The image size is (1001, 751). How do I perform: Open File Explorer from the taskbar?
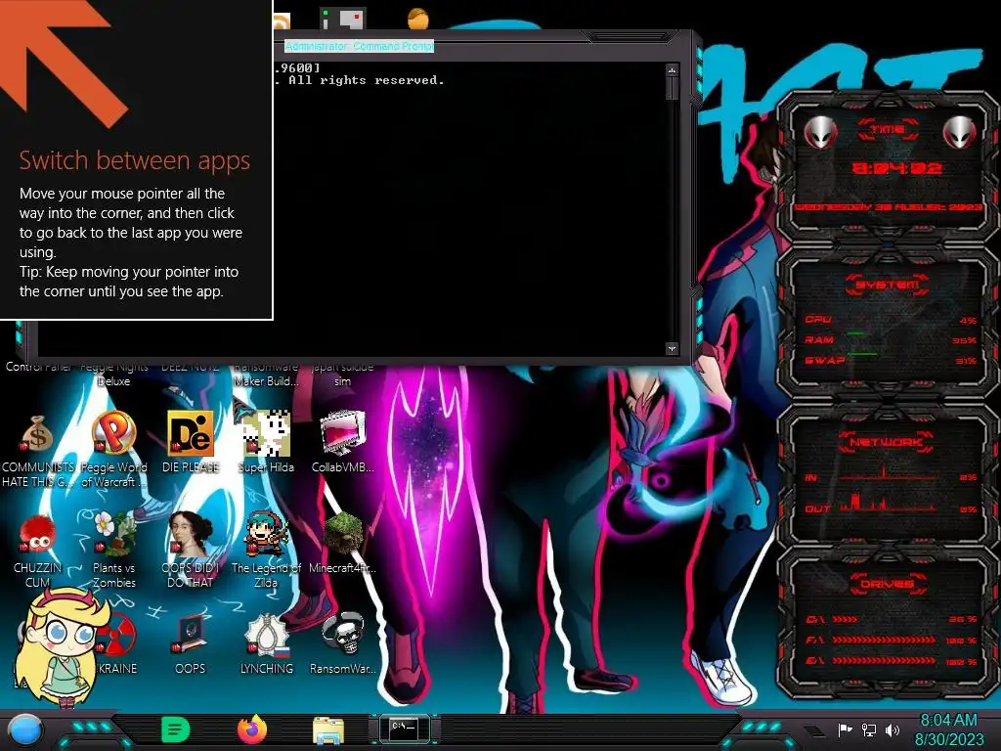coord(328,730)
